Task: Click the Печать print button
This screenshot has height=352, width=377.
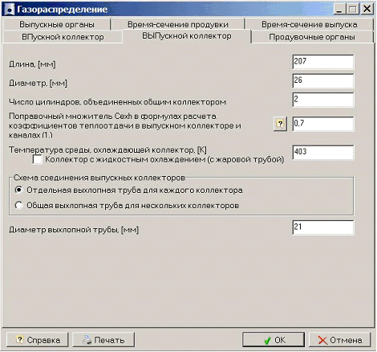Action: 103,340
